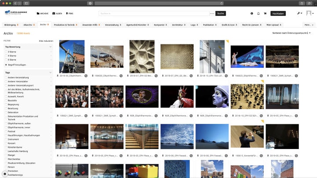Open the blue horse stage projection thumbnail

[247, 57]
